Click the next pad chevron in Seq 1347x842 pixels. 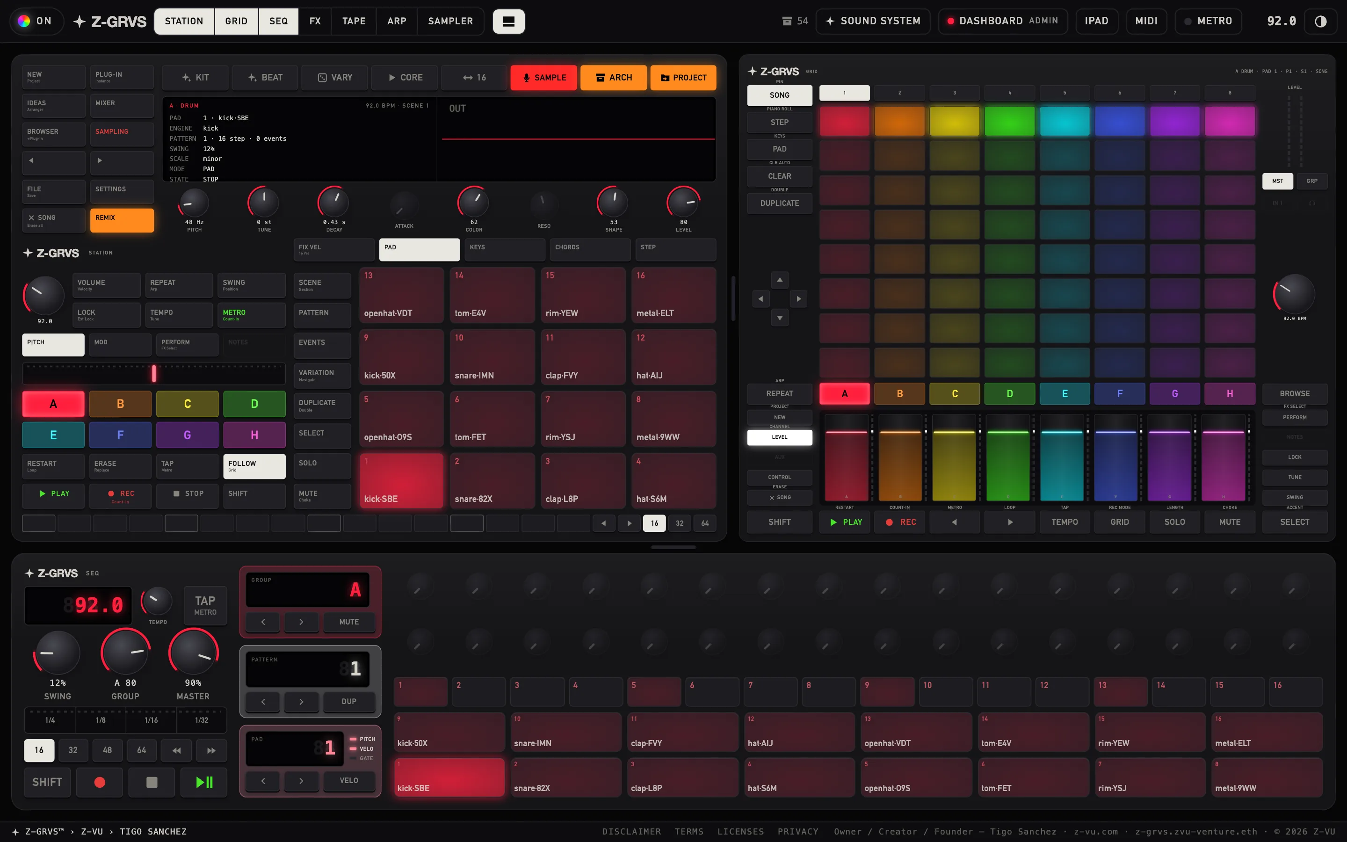(x=301, y=781)
